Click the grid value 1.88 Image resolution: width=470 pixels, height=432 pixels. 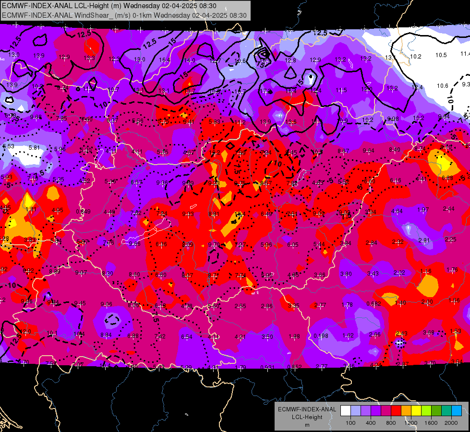coord(294,336)
